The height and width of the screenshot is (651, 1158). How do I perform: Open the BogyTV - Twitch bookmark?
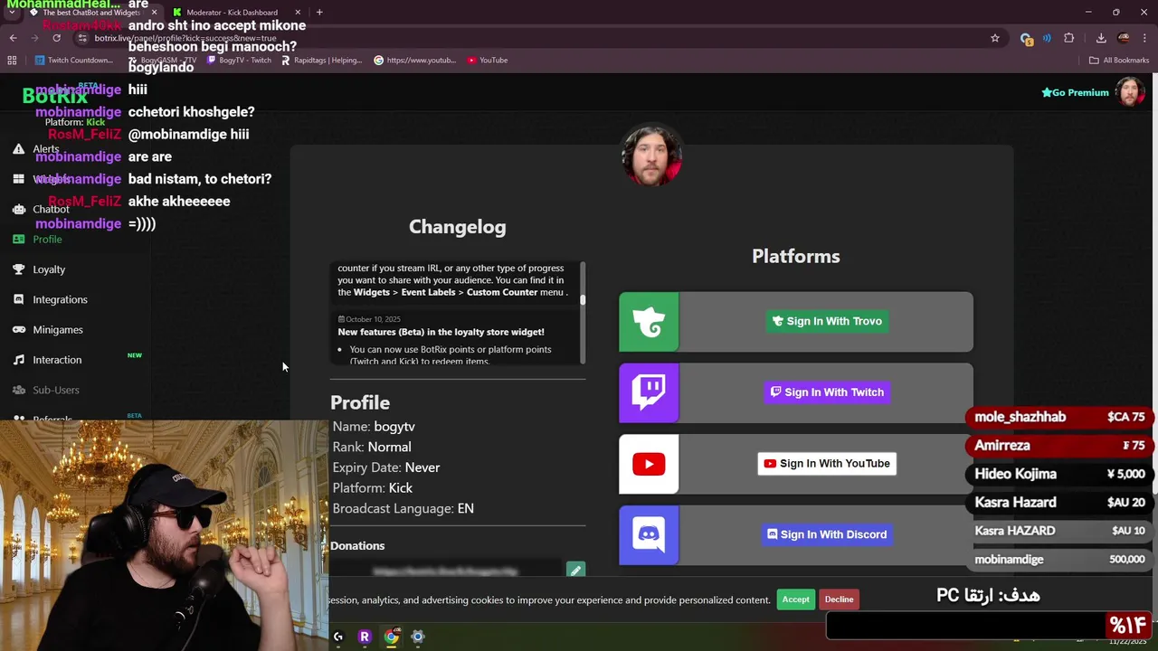point(239,61)
